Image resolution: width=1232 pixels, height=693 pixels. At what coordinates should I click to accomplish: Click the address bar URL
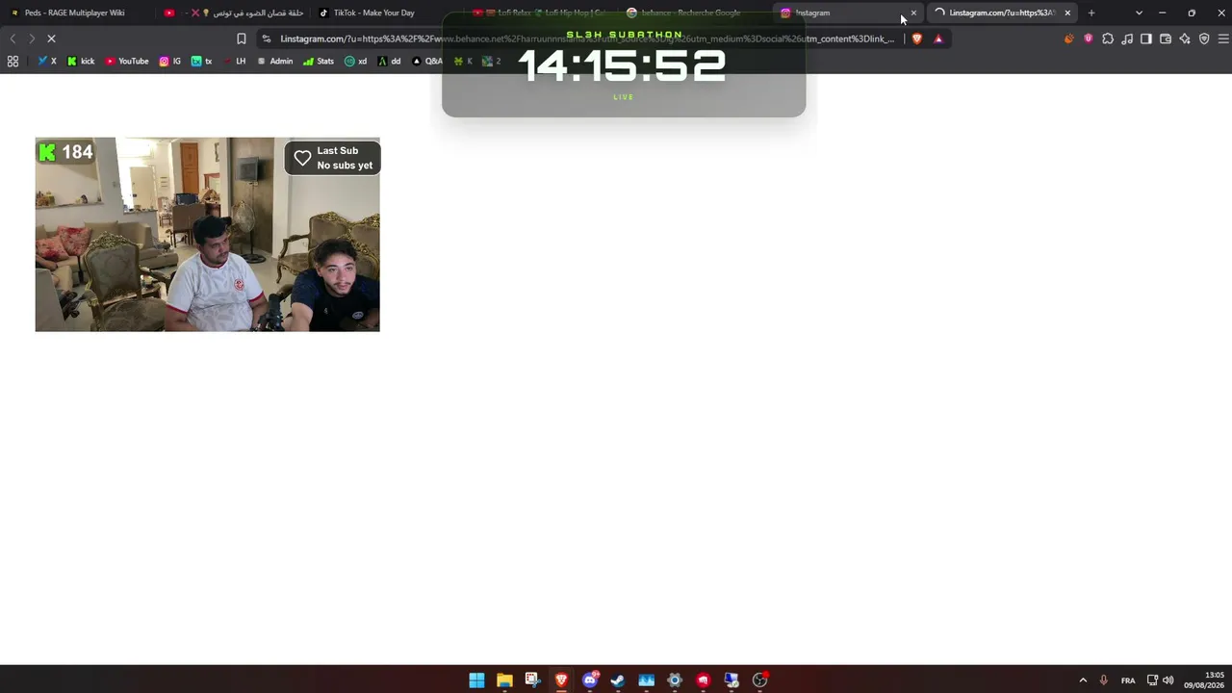(x=587, y=38)
